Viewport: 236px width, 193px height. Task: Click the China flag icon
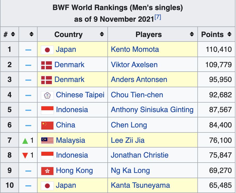coord(47,126)
